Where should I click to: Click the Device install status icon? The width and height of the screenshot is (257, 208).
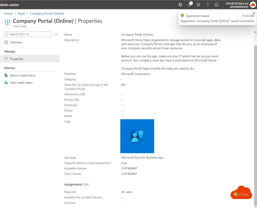coord(6,75)
